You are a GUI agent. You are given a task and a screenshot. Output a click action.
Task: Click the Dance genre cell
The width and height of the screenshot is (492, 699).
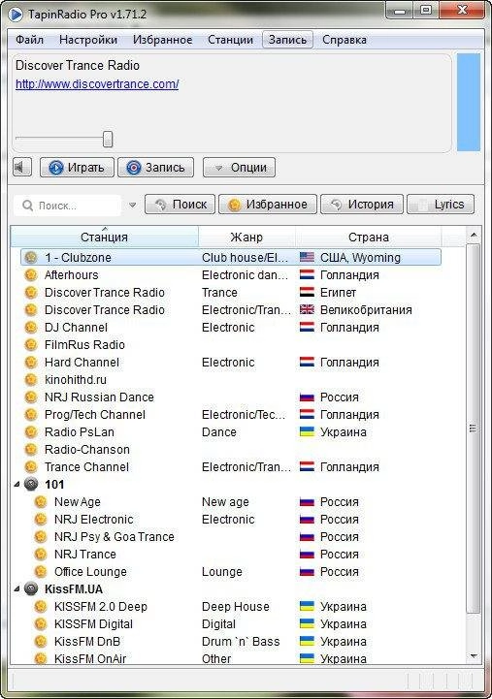click(219, 432)
